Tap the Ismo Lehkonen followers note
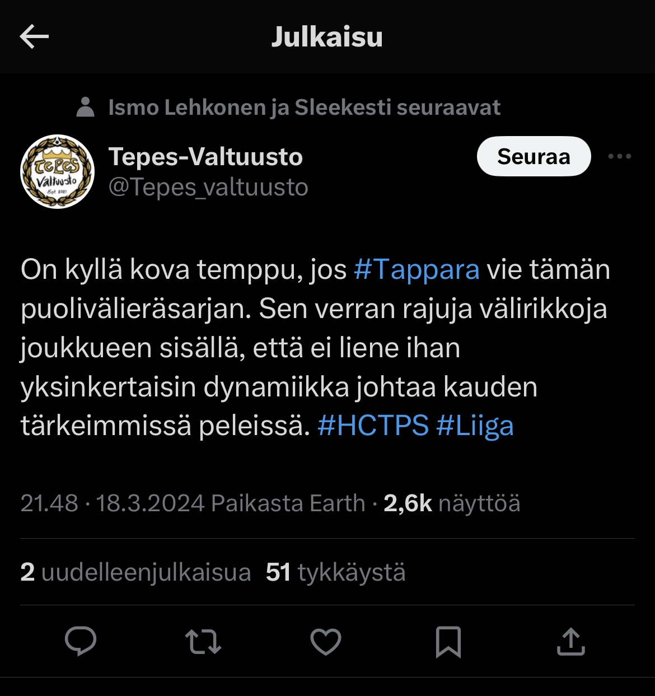Image resolution: width=655 pixels, height=696 pixels. [304, 107]
